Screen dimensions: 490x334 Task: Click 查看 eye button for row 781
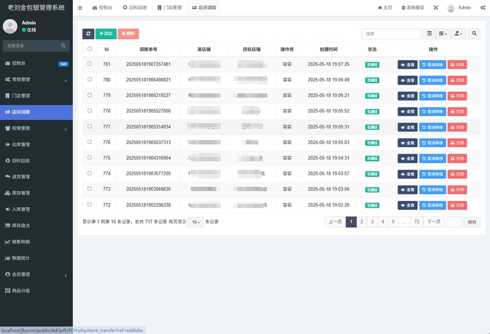tap(407, 65)
